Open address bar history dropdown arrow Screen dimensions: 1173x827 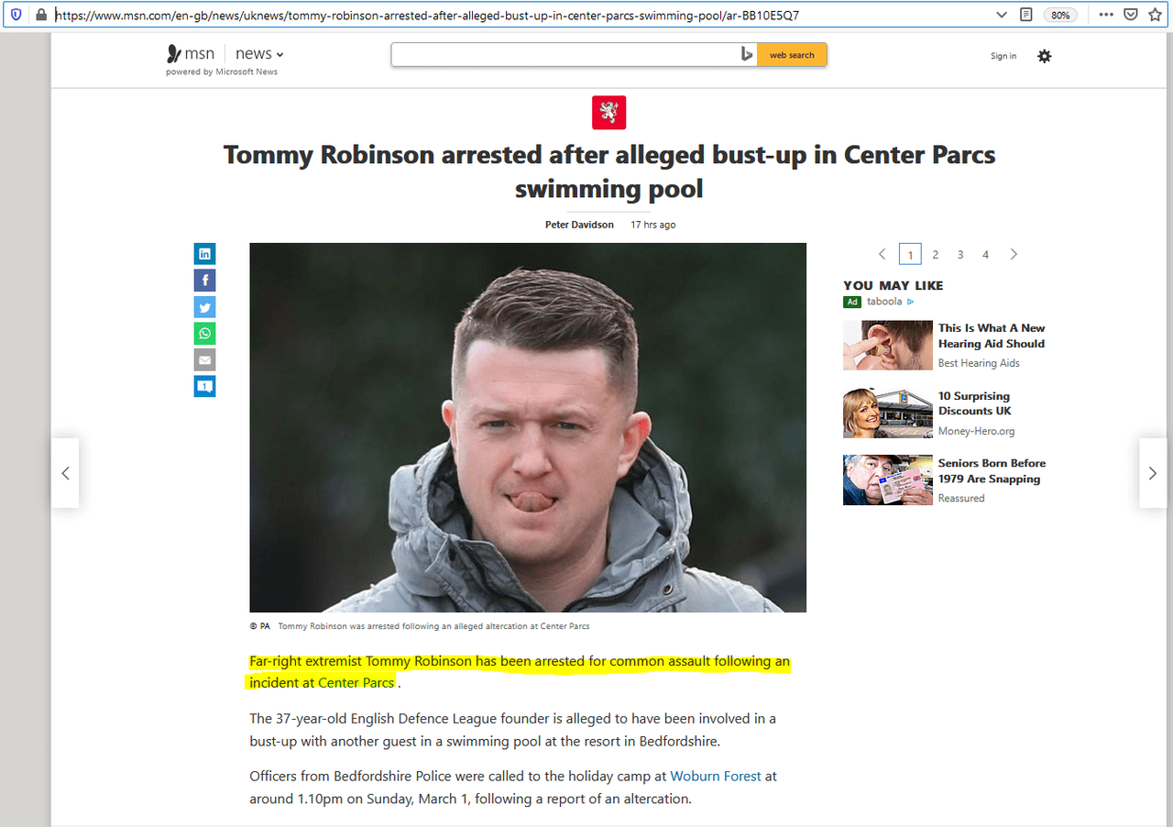pyautogui.click(x=1002, y=15)
